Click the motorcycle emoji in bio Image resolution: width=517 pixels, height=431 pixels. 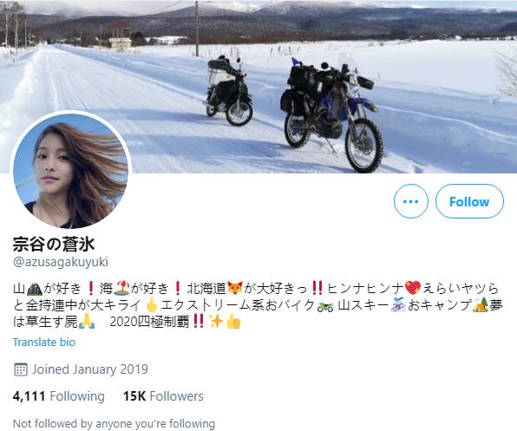(325, 305)
